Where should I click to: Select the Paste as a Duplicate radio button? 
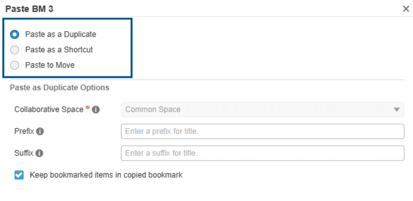(15, 34)
